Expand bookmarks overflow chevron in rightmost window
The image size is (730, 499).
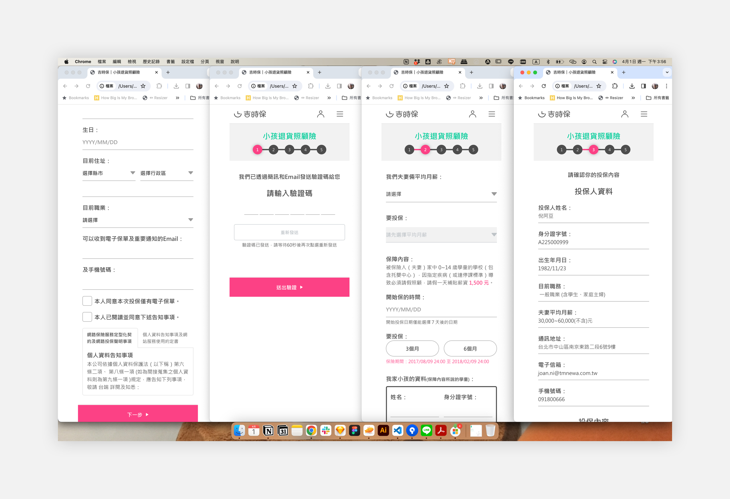(x=633, y=98)
